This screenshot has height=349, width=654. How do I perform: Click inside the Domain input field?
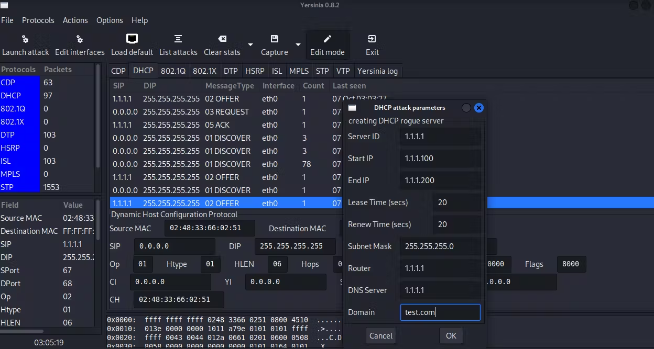(440, 312)
